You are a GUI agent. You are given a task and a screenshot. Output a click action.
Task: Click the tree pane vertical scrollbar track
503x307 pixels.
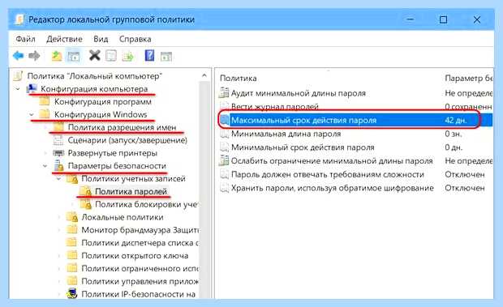pos(204,189)
